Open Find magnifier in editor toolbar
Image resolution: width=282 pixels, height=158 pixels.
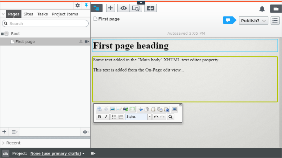point(171,117)
